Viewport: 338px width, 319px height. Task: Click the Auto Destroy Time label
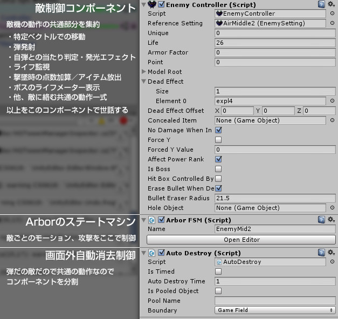[x=176, y=281]
